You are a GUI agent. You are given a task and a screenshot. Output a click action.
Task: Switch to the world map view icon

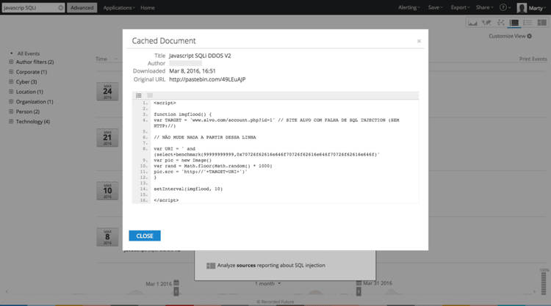pyautogui.click(x=486, y=23)
